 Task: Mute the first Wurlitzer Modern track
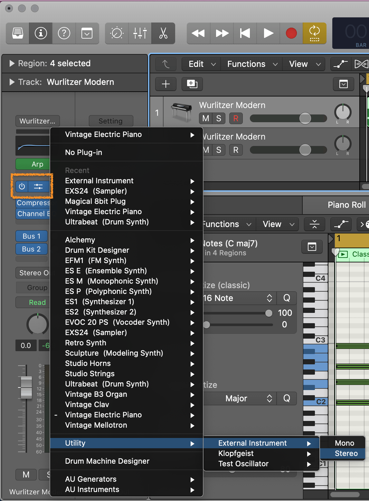pos(205,118)
